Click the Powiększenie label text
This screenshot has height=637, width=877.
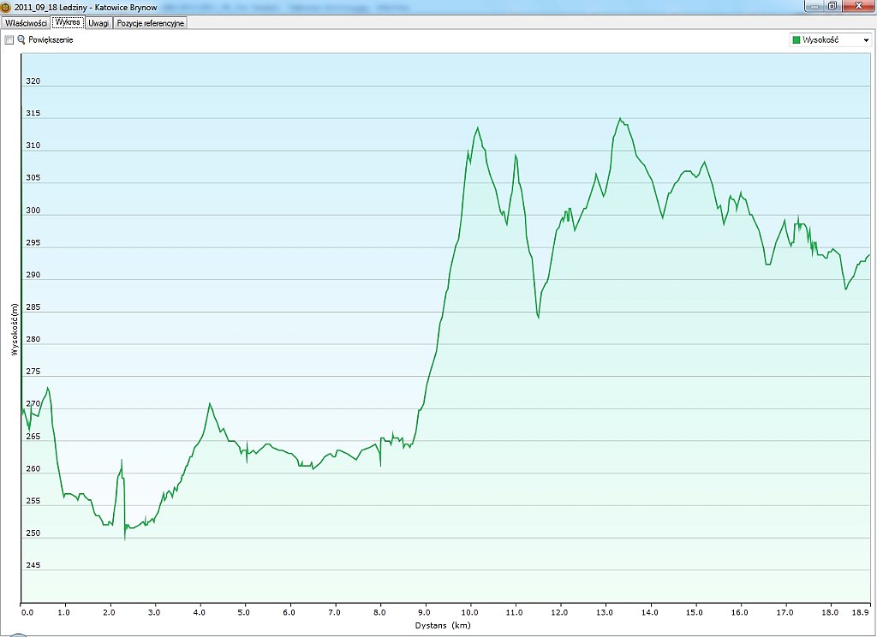point(51,40)
